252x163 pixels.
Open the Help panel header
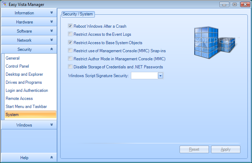click(x=29, y=157)
